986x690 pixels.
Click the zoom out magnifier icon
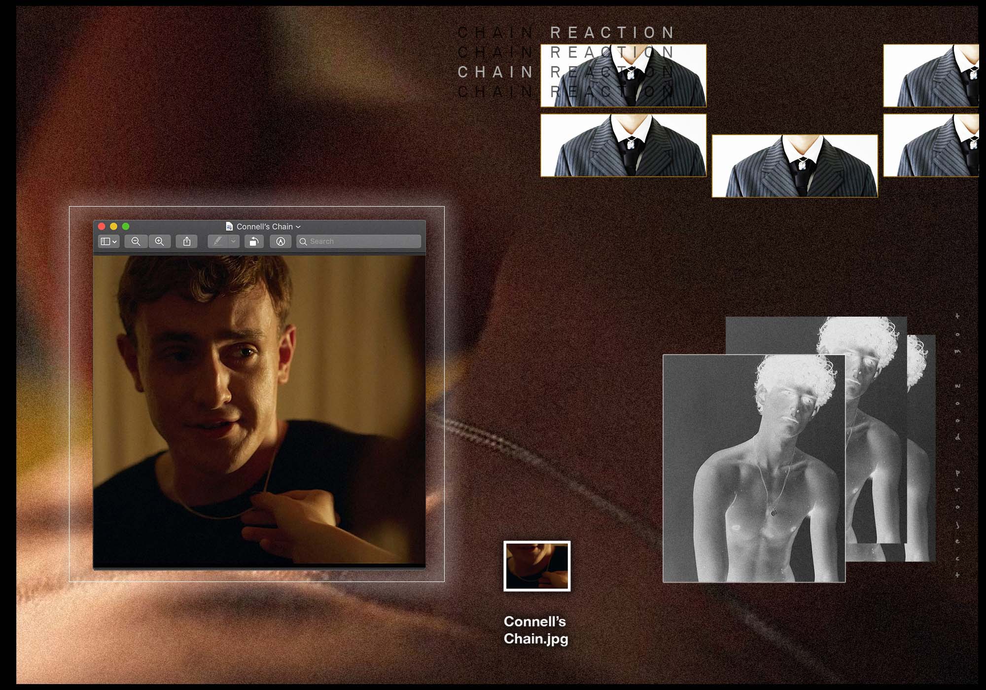coord(136,241)
